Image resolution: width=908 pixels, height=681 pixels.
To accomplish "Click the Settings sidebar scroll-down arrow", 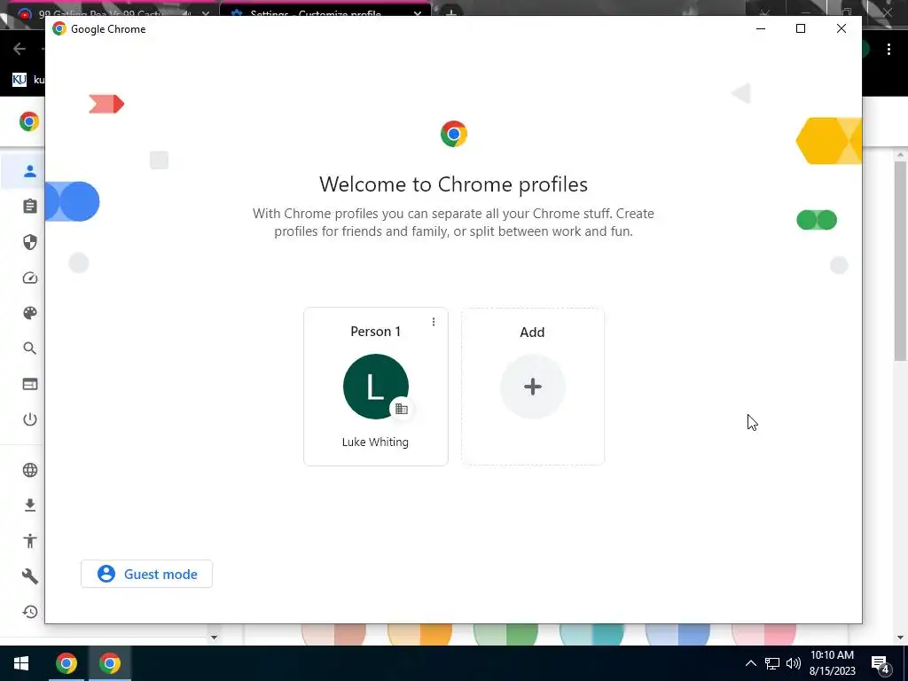I will pyautogui.click(x=214, y=637).
